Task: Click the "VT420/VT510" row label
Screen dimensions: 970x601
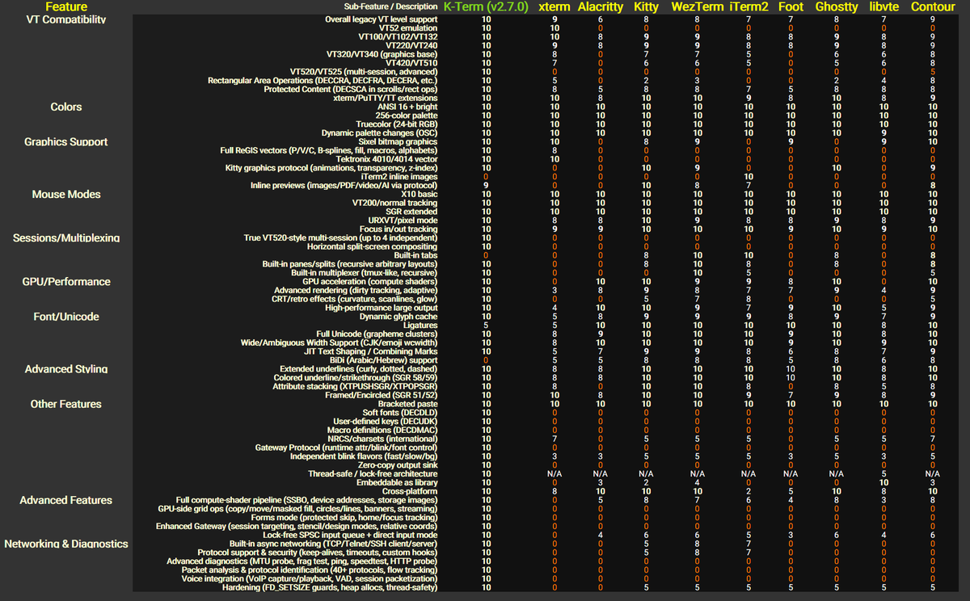Action: tap(412, 63)
